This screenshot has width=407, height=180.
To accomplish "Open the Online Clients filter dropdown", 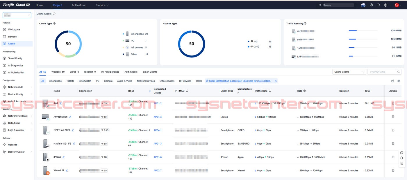I will (349, 72).
